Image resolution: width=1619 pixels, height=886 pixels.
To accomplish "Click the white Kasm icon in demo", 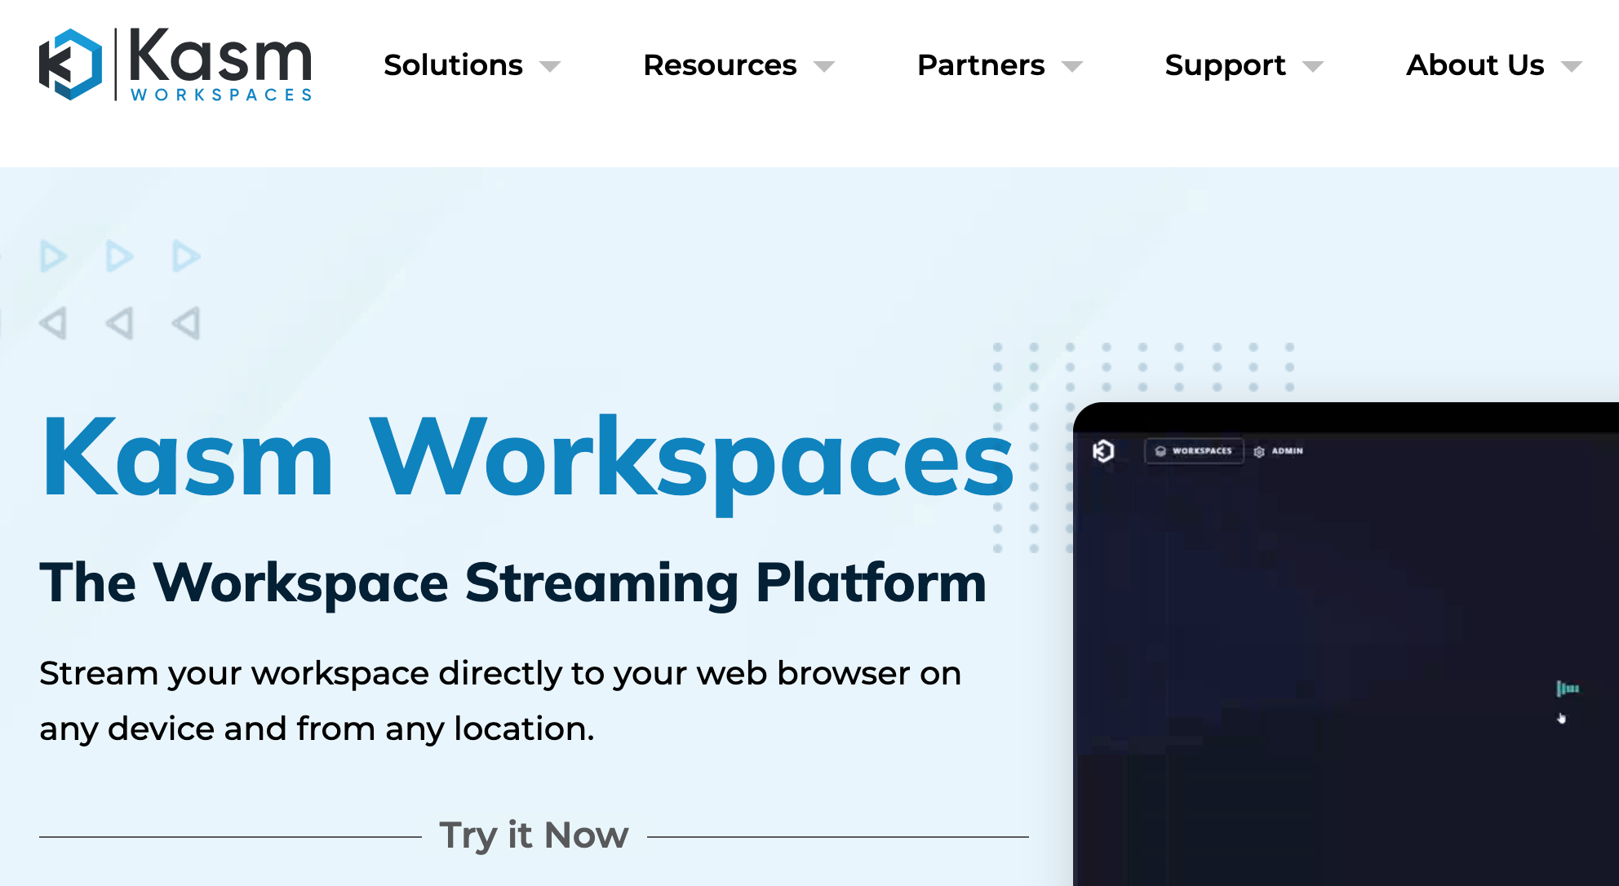I will tap(1103, 450).
